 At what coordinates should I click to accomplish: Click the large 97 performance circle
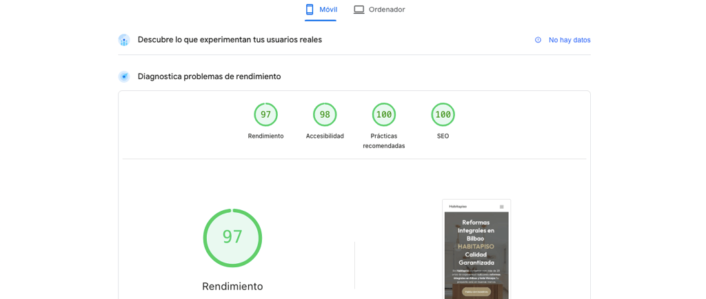(232, 238)
